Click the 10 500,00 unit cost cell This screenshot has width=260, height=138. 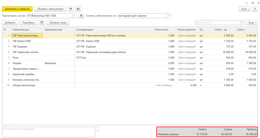pyautogui.click(x=224, y=52)
